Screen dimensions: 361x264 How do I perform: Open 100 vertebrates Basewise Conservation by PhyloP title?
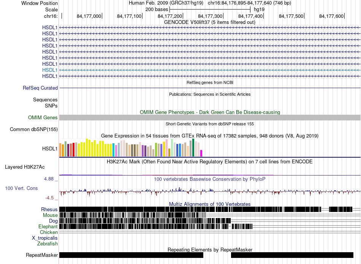click(x=210, y=179)
